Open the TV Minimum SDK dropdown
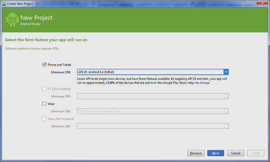This screenshot has width=270, height=162. click(153, 96)
